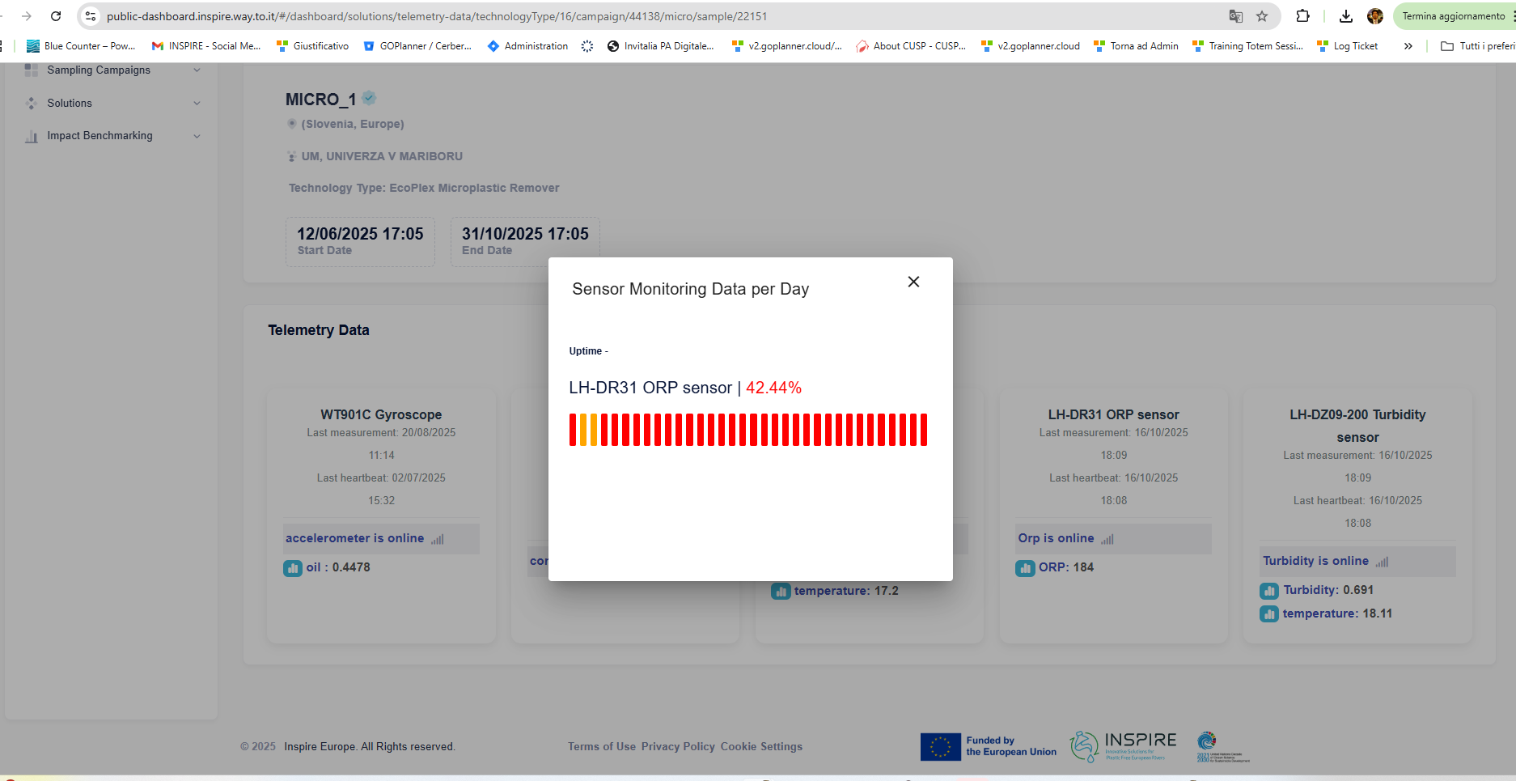Bookmark this page with the star icon
This screenshot has width=1516, height=781.
(x=1262, y=16)
